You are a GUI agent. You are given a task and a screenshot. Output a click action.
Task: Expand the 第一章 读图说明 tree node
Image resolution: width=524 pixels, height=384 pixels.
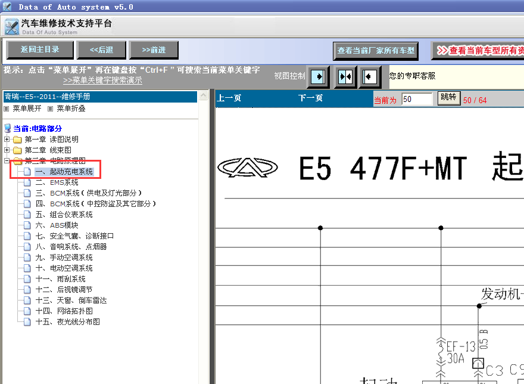(7, 140)
